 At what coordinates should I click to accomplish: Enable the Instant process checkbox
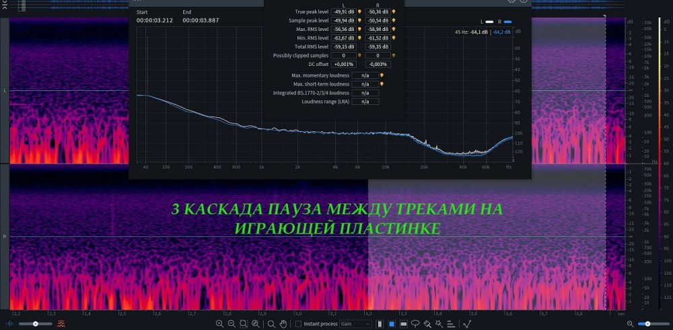coord(298,324)
